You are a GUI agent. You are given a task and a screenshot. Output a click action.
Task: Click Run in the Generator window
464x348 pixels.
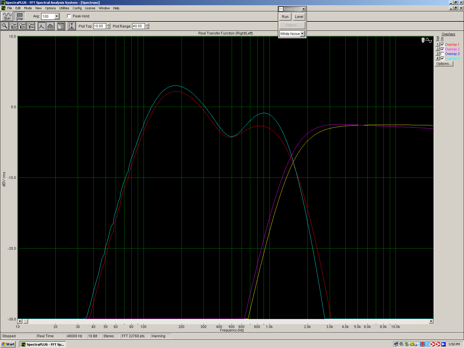point(285,17)
